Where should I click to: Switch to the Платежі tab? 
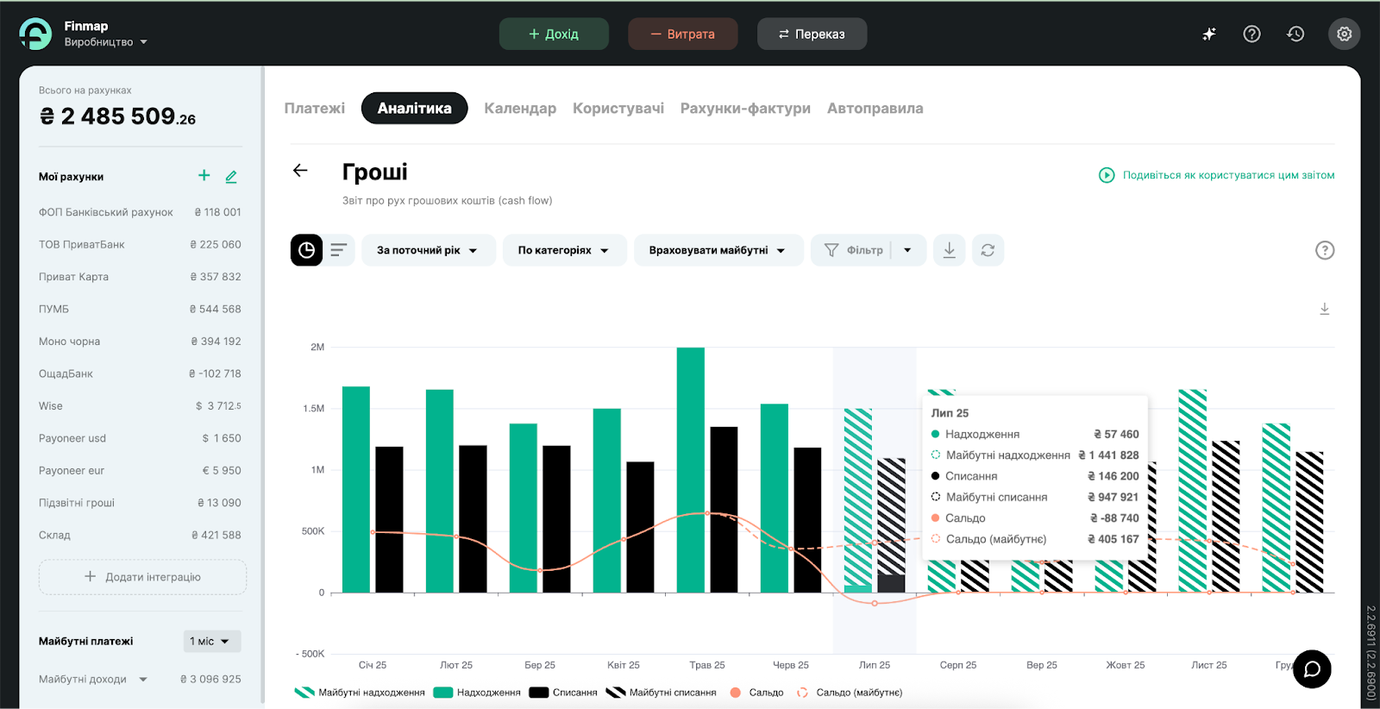(x=315, y=108)
